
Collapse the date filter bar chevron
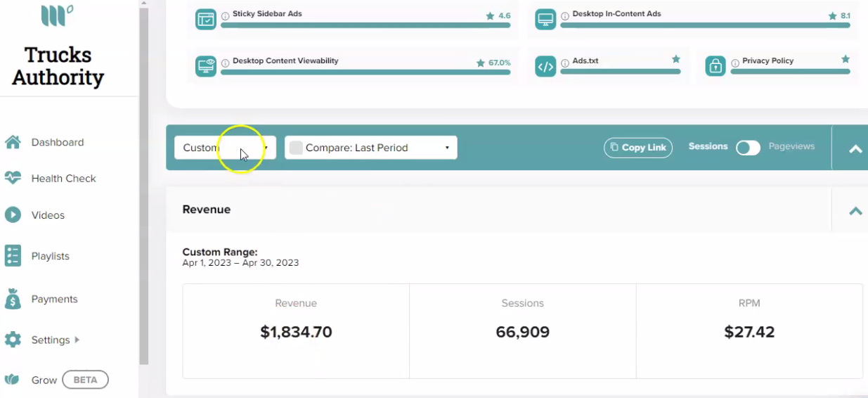855,148
